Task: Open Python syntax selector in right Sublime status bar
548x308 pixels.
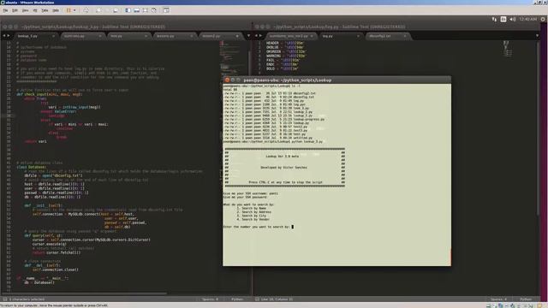Action: (x=526, y=299)
